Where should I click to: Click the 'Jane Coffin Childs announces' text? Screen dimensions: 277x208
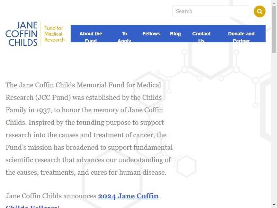click(51, 196)
